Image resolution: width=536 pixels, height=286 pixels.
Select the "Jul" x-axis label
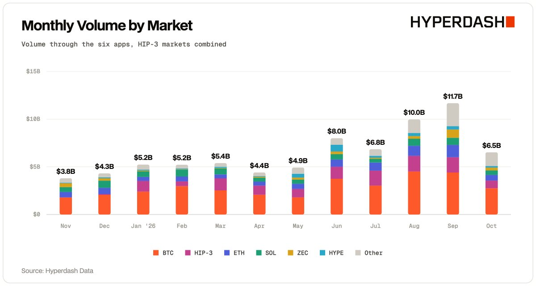pyautogui.click(x=375, y=226)
